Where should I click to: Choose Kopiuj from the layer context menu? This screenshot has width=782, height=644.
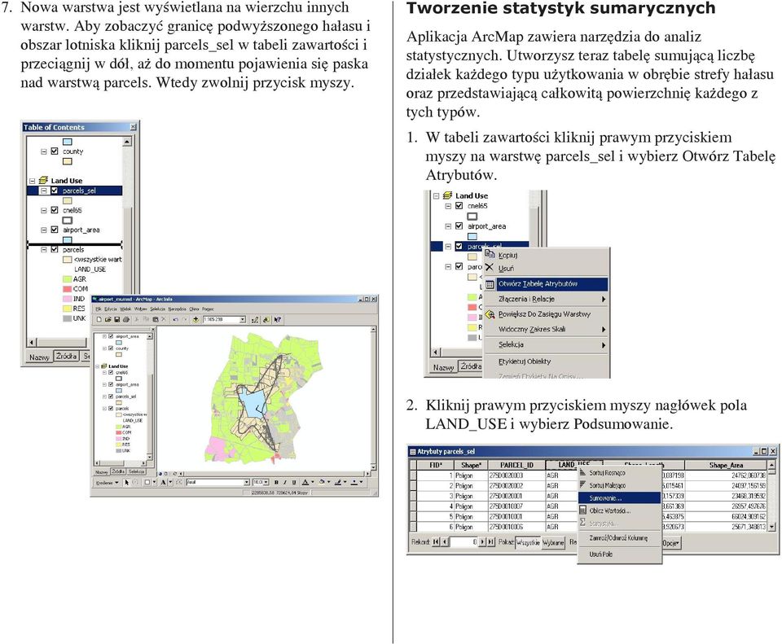click(x=546, y=255)
